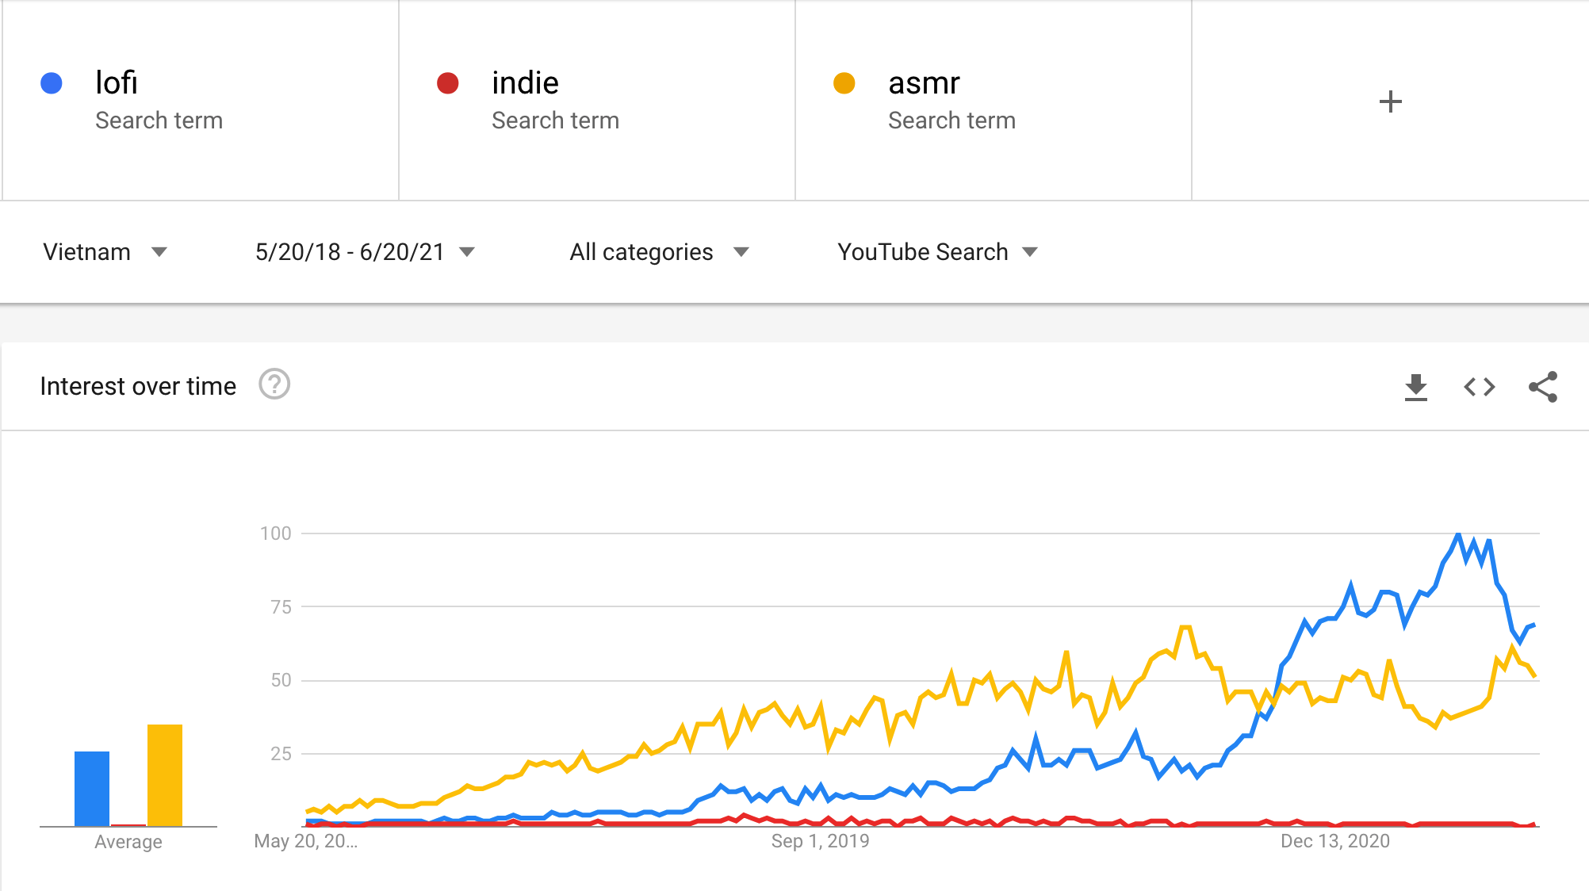
Task: Edit the asmr search term
Action: pyautogui.click(x=924, y=83)
